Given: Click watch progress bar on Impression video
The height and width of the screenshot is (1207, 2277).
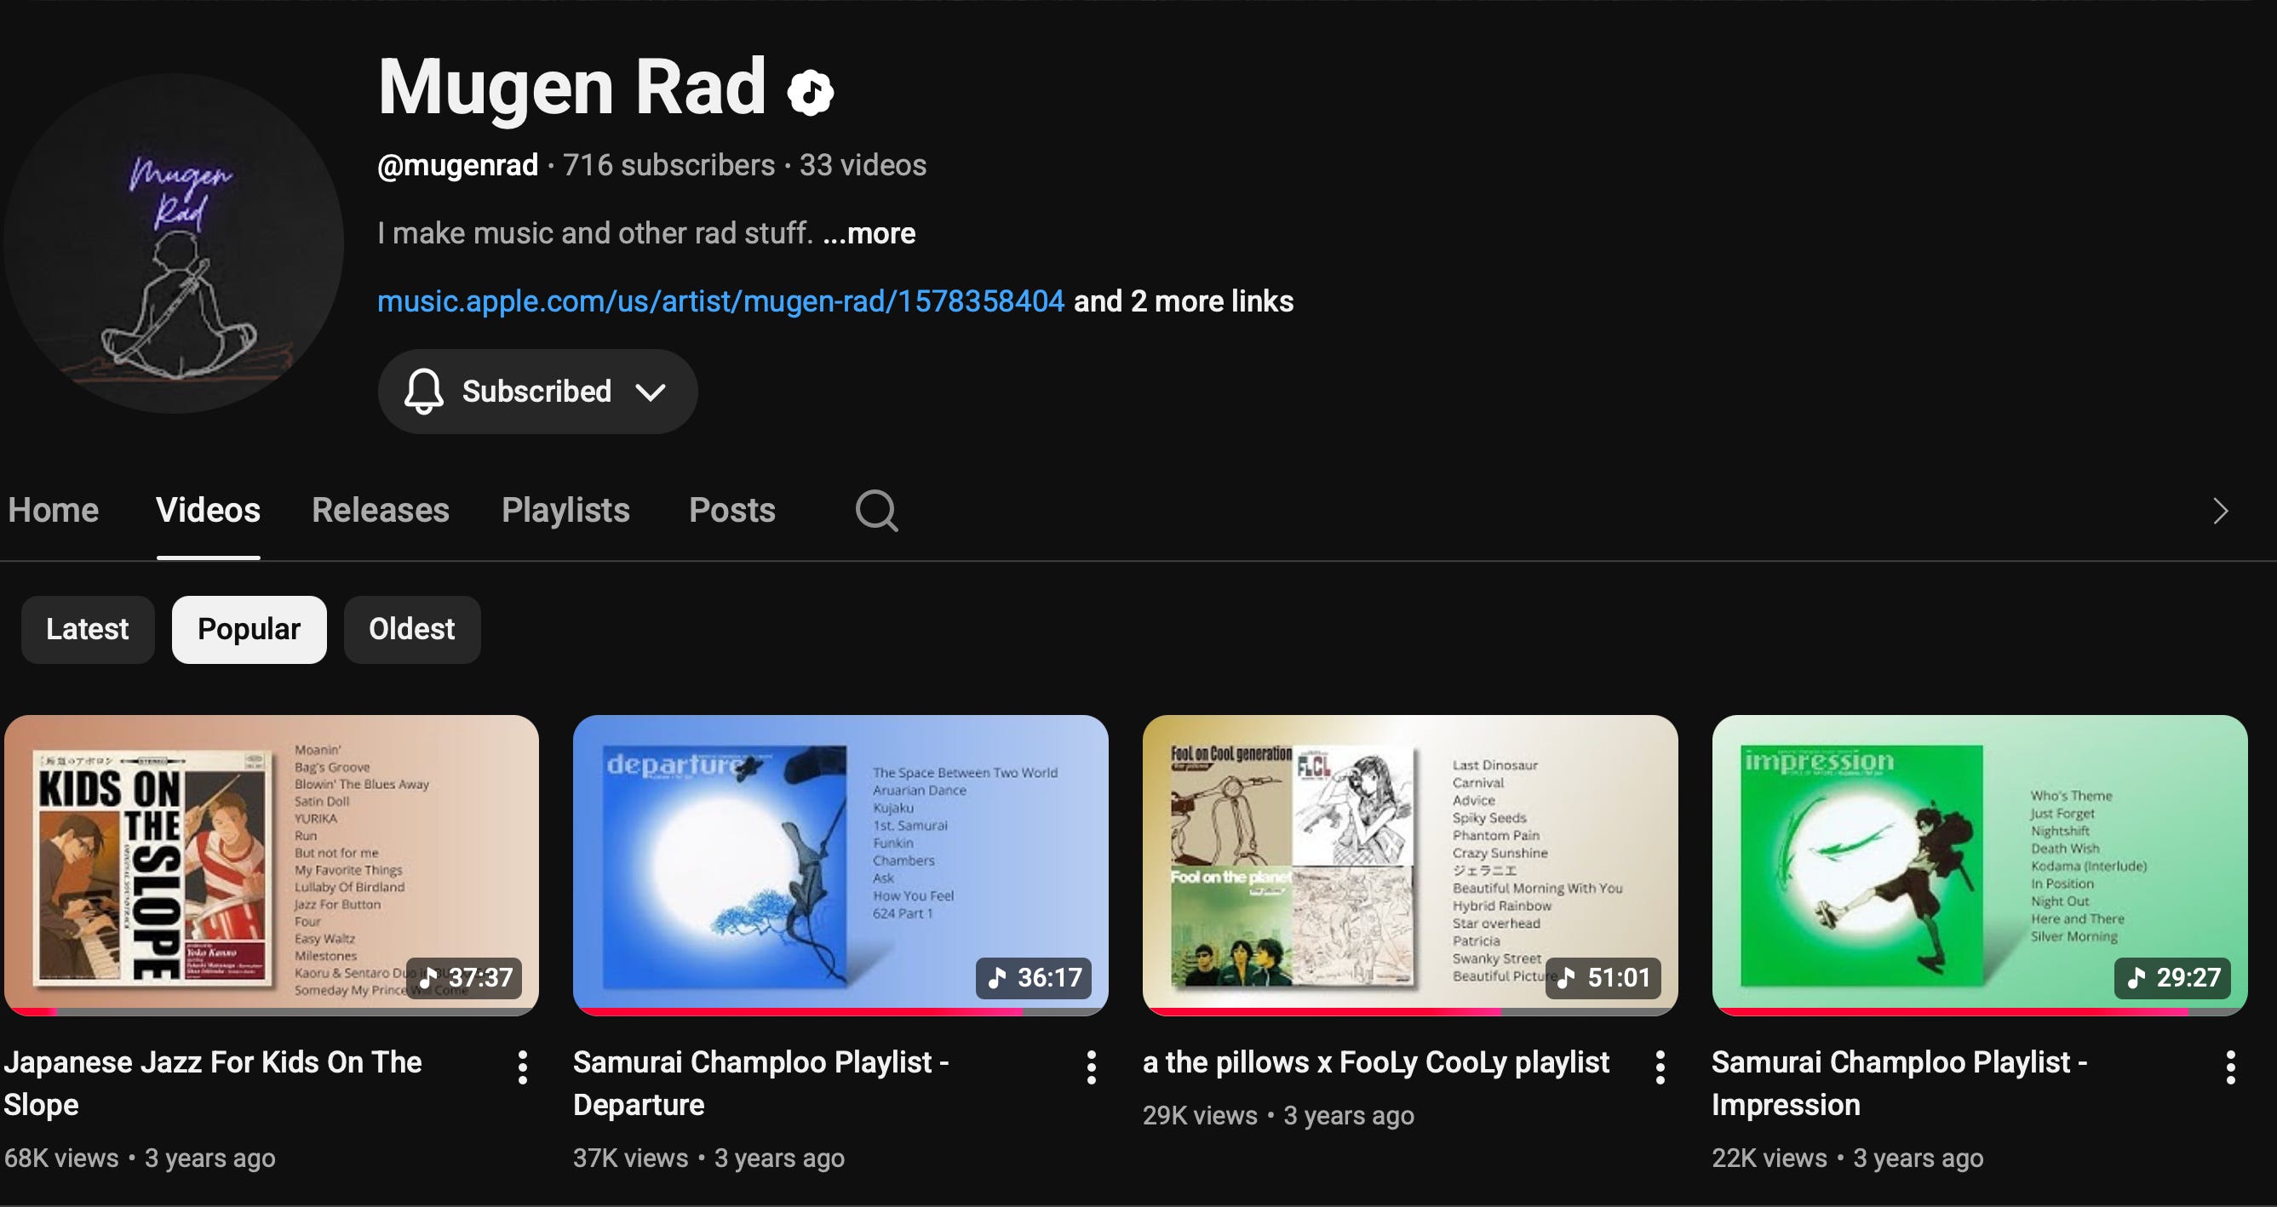Looking at the screenshot, I should point(1979,1012).
